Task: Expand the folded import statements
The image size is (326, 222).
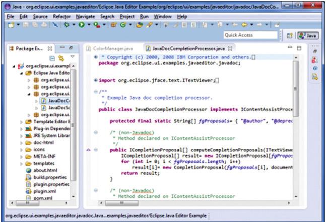Action: pyautogui.click(x=96, y=80)
